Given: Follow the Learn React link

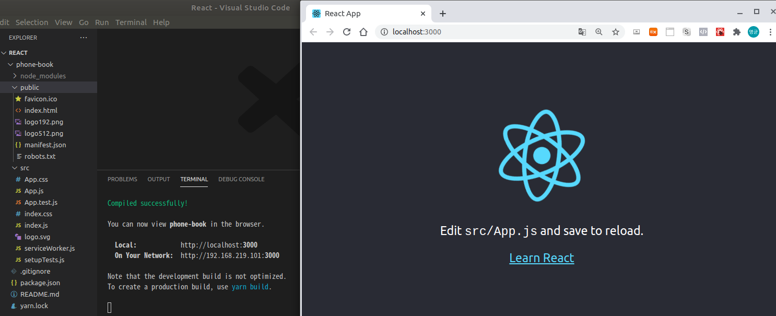Looking at the screenshot, I should pos(542,258).
